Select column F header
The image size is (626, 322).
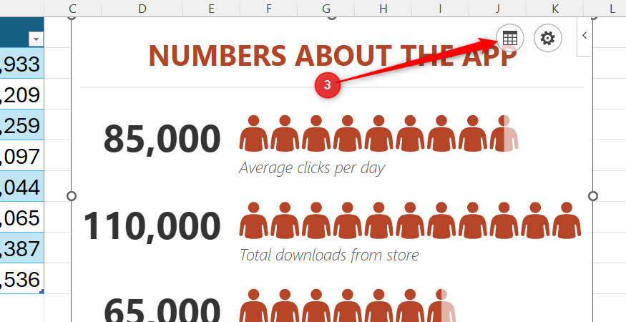pyautogui.click(x=269, y=9)
